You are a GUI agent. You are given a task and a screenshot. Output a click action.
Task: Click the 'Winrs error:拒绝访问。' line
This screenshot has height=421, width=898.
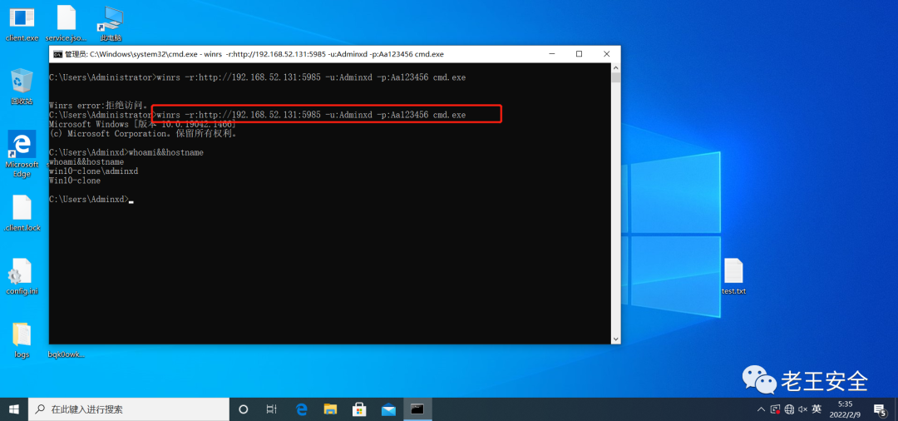[98, 106]
